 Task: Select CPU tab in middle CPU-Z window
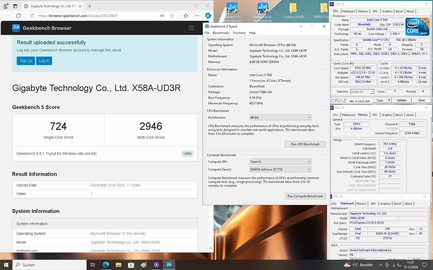tap(335, 115)
